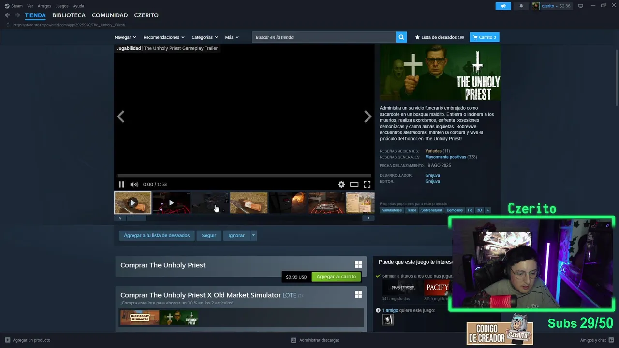Image resolution: width=619 pixels, height=348 pixels.
Task: Open Variadas recent reviews link
Action: click(x=433, y=151)
